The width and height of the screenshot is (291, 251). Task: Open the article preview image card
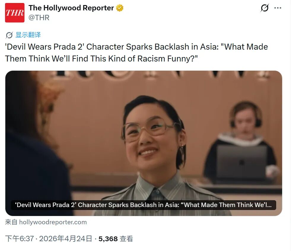pos(144,143)
